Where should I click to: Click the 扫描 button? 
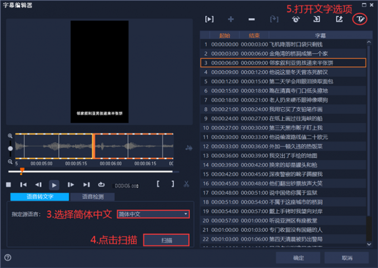coord(166,240)
